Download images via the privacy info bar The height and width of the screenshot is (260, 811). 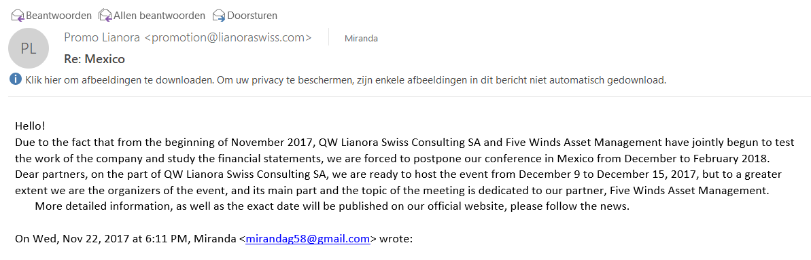coord(345,80)
